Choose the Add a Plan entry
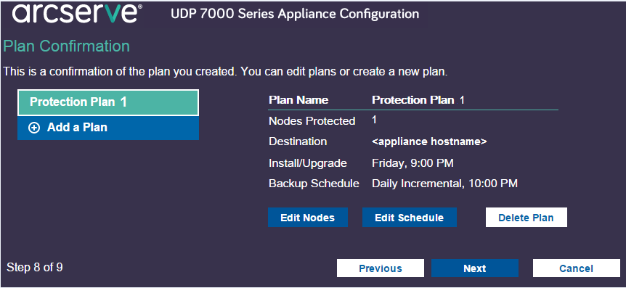 coord(108,128)
